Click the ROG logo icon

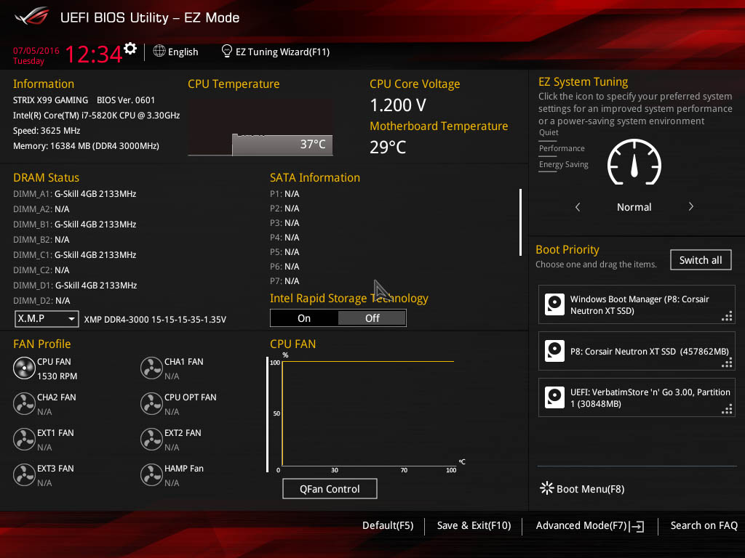tap(32, 17)
